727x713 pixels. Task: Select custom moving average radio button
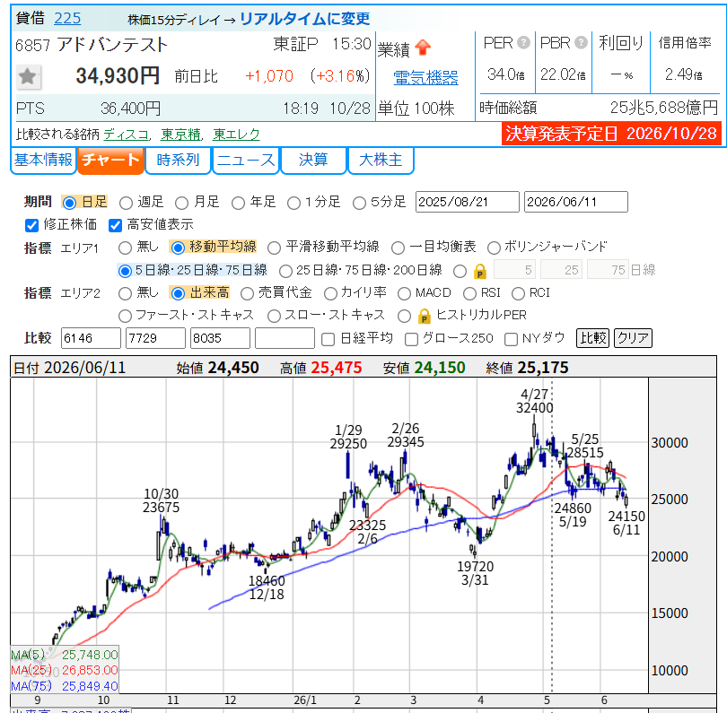coord(460,271)
